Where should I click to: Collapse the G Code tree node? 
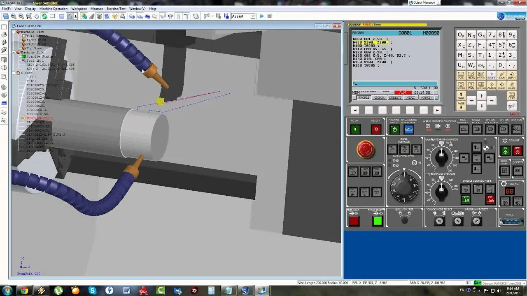point(14,73)
